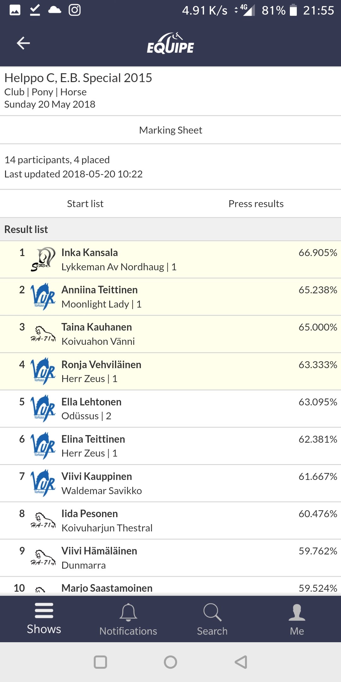Open Ronja Vehviläinen's result row

[170, 371]
